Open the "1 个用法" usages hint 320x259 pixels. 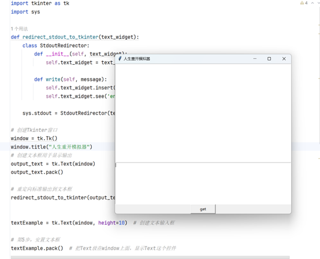click(x=19, y=29)
